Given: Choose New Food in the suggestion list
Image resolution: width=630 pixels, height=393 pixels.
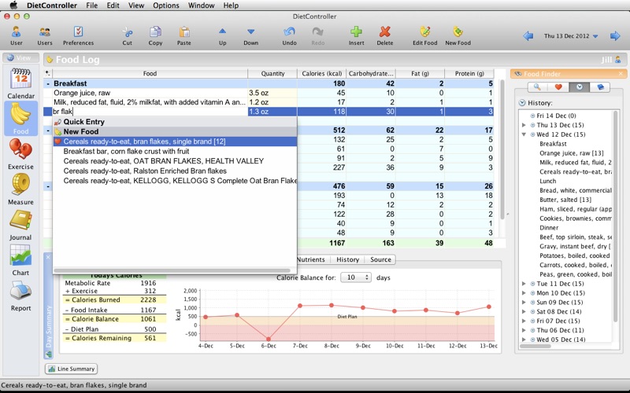Looking at the screenshot, I should pyautogui.click(x=175, y=131).
